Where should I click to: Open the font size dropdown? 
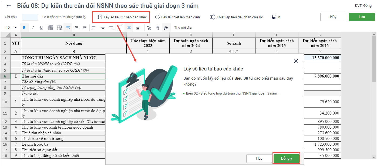pyautogui.click(x=15, y=28)
